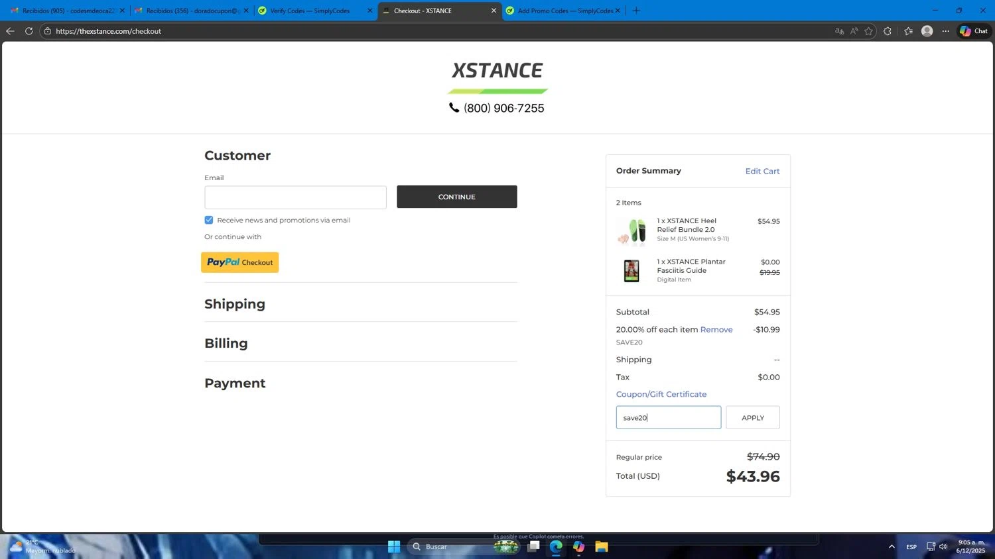Viewport: 995px width, 559px height.
Task: Click the Shipping section heading
Action: coord(235,304)
